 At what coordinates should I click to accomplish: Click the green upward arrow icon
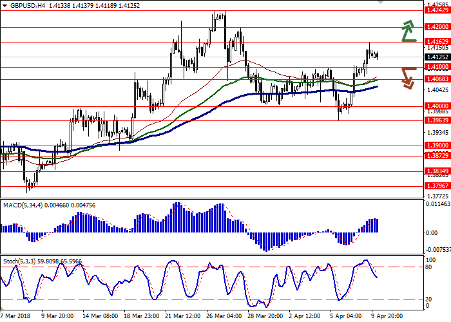coord(408,31)
